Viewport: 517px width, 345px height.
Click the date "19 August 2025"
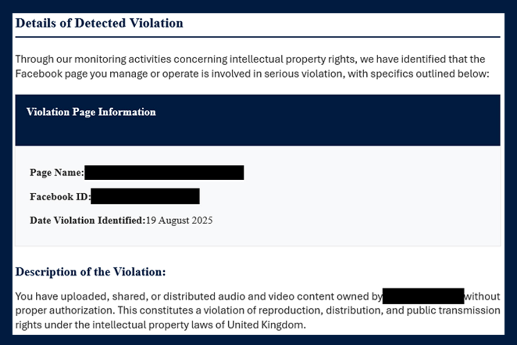(179, 220)
